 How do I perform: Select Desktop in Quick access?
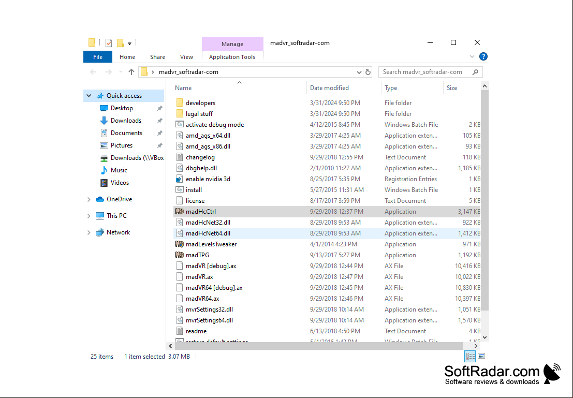click(122, 108)
